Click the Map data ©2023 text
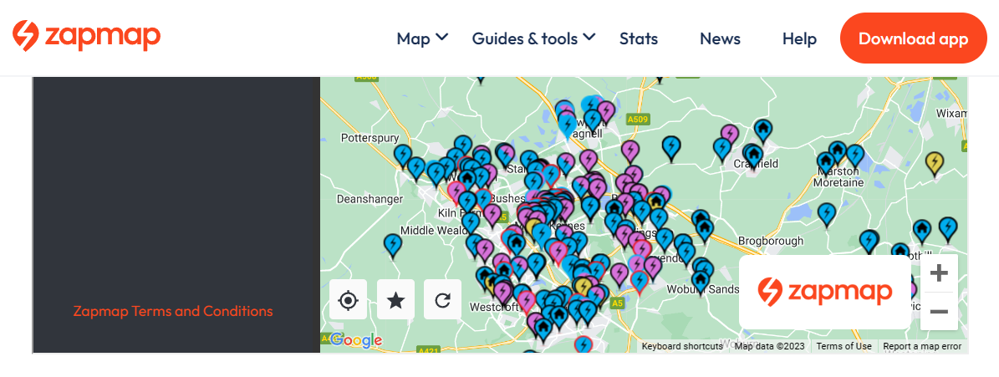Image resolution: width=999 pixels, height=377 pixels. 769,346
